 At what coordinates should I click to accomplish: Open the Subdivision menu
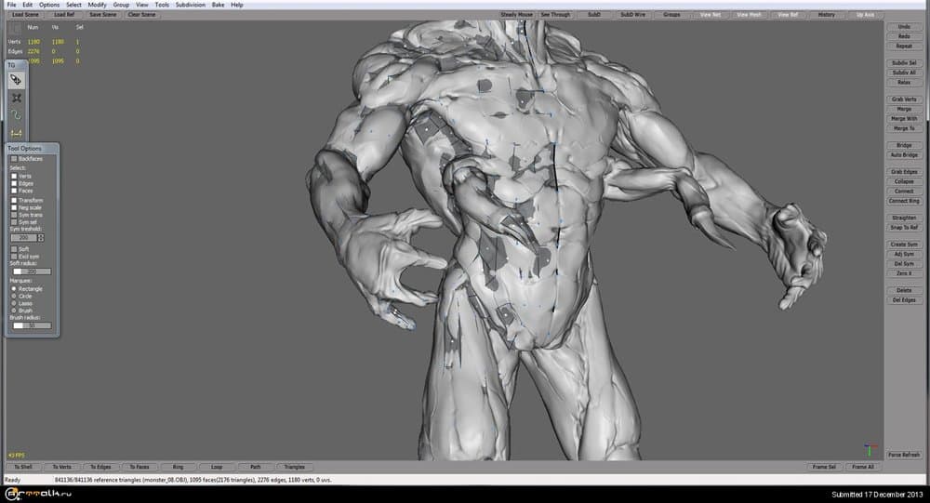[x=191, y=5]
